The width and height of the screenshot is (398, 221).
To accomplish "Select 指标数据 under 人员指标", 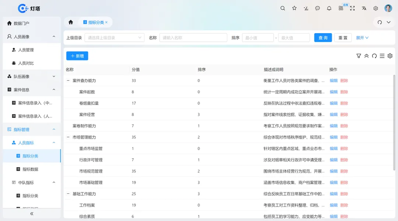I will coord(30,169).
